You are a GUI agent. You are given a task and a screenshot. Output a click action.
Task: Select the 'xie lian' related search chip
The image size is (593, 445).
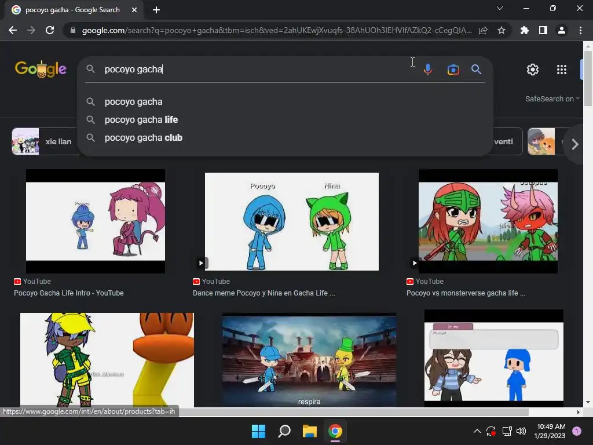(45, 141)
